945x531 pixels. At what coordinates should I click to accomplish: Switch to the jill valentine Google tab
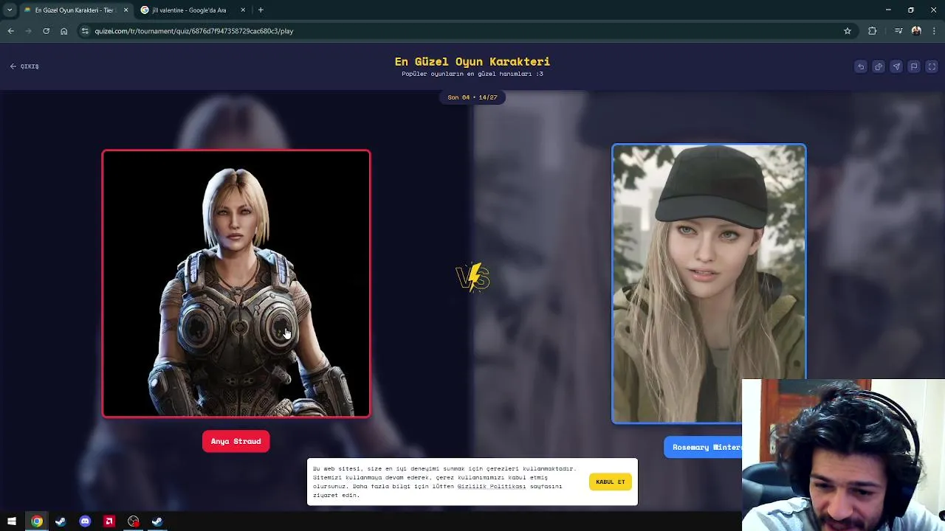(x=193, y=10)
